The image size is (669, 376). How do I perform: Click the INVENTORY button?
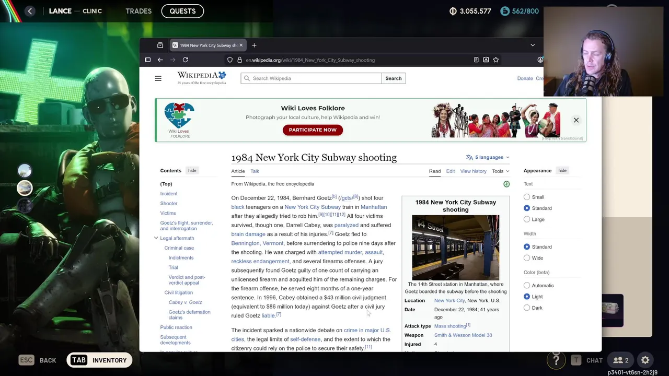pyautogui.click(x=99, y=360)
